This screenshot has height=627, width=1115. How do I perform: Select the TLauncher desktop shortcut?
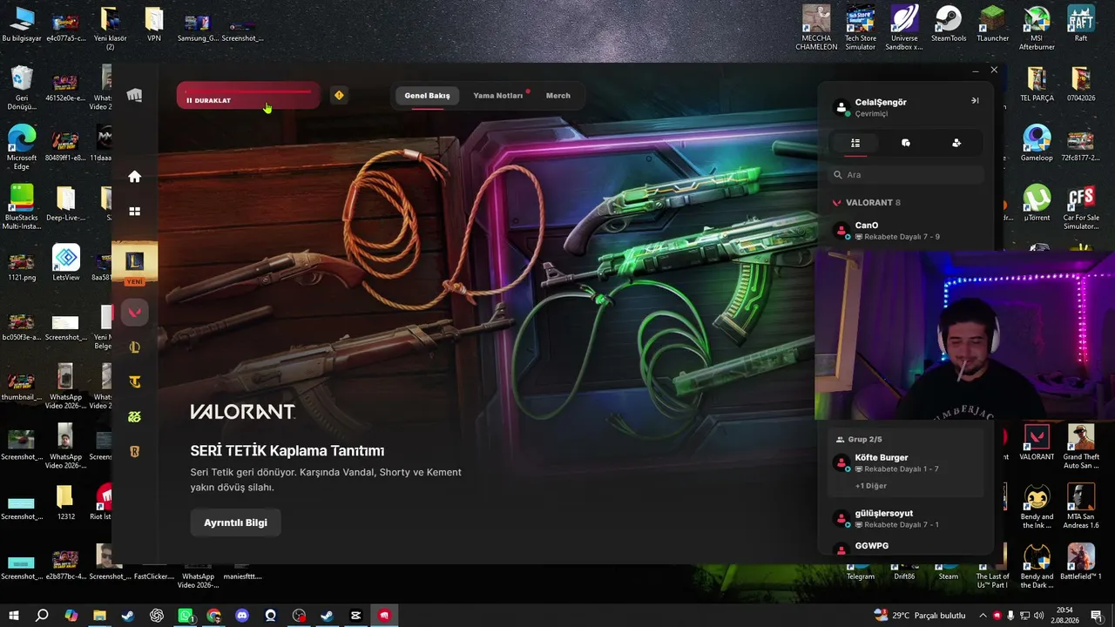[992, 25]
